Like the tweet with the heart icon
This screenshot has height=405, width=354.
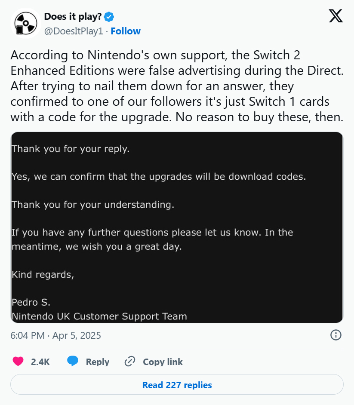tap(18, 361)
